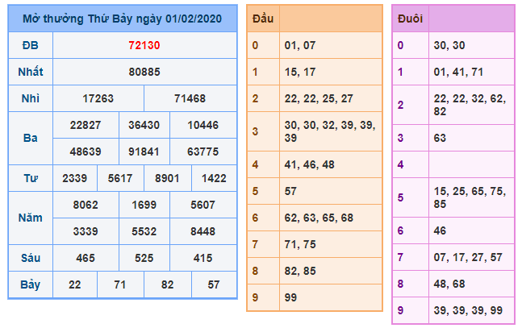Click the special prize number 72130
This screenshot has width=522, height=328.
[144, 46]
